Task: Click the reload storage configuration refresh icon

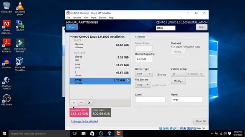Action: (x=89, y=103)
